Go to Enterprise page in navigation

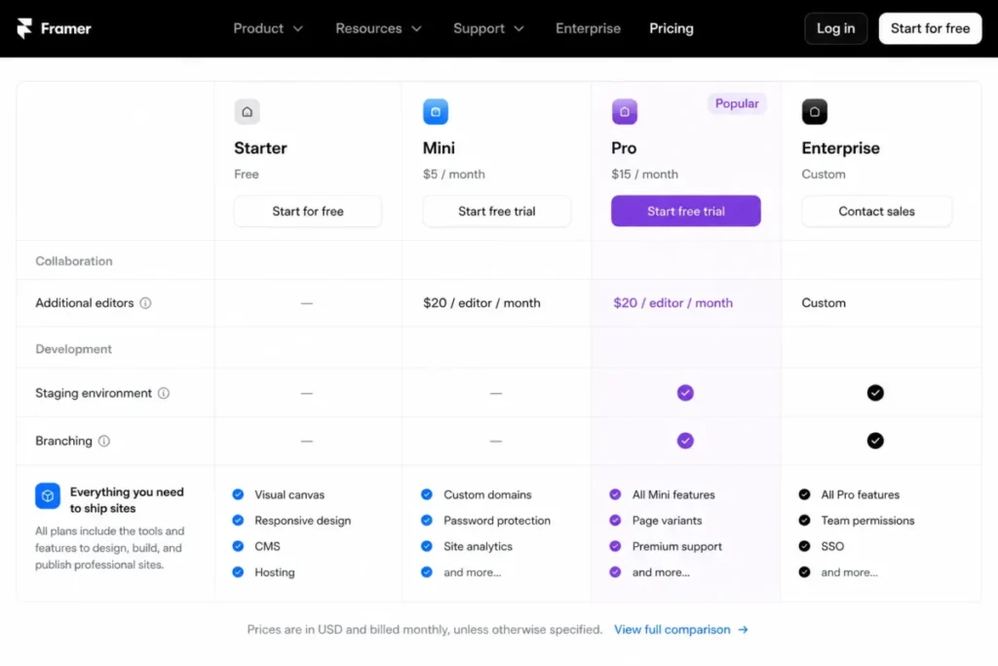pyautogui.click(x=588, y=28)
